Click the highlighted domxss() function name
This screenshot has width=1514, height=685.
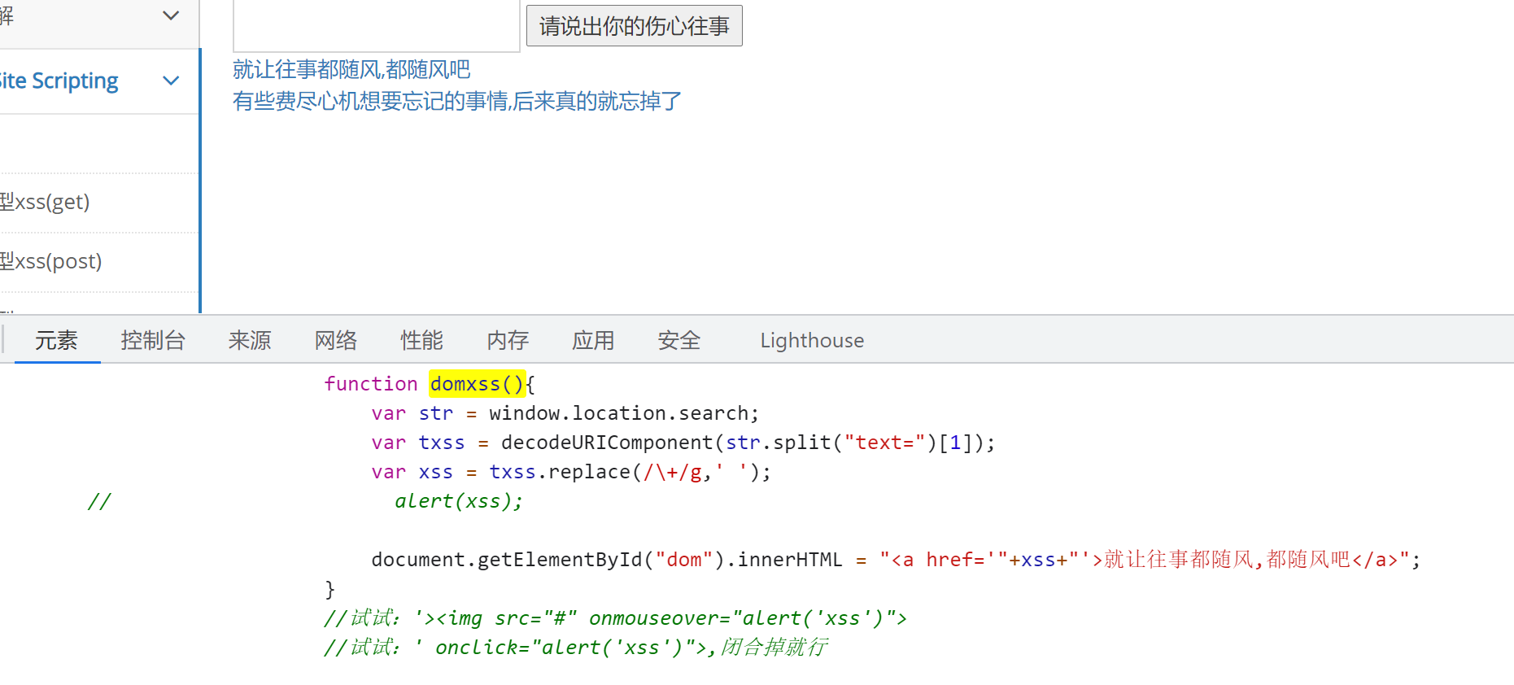[478, 384]
